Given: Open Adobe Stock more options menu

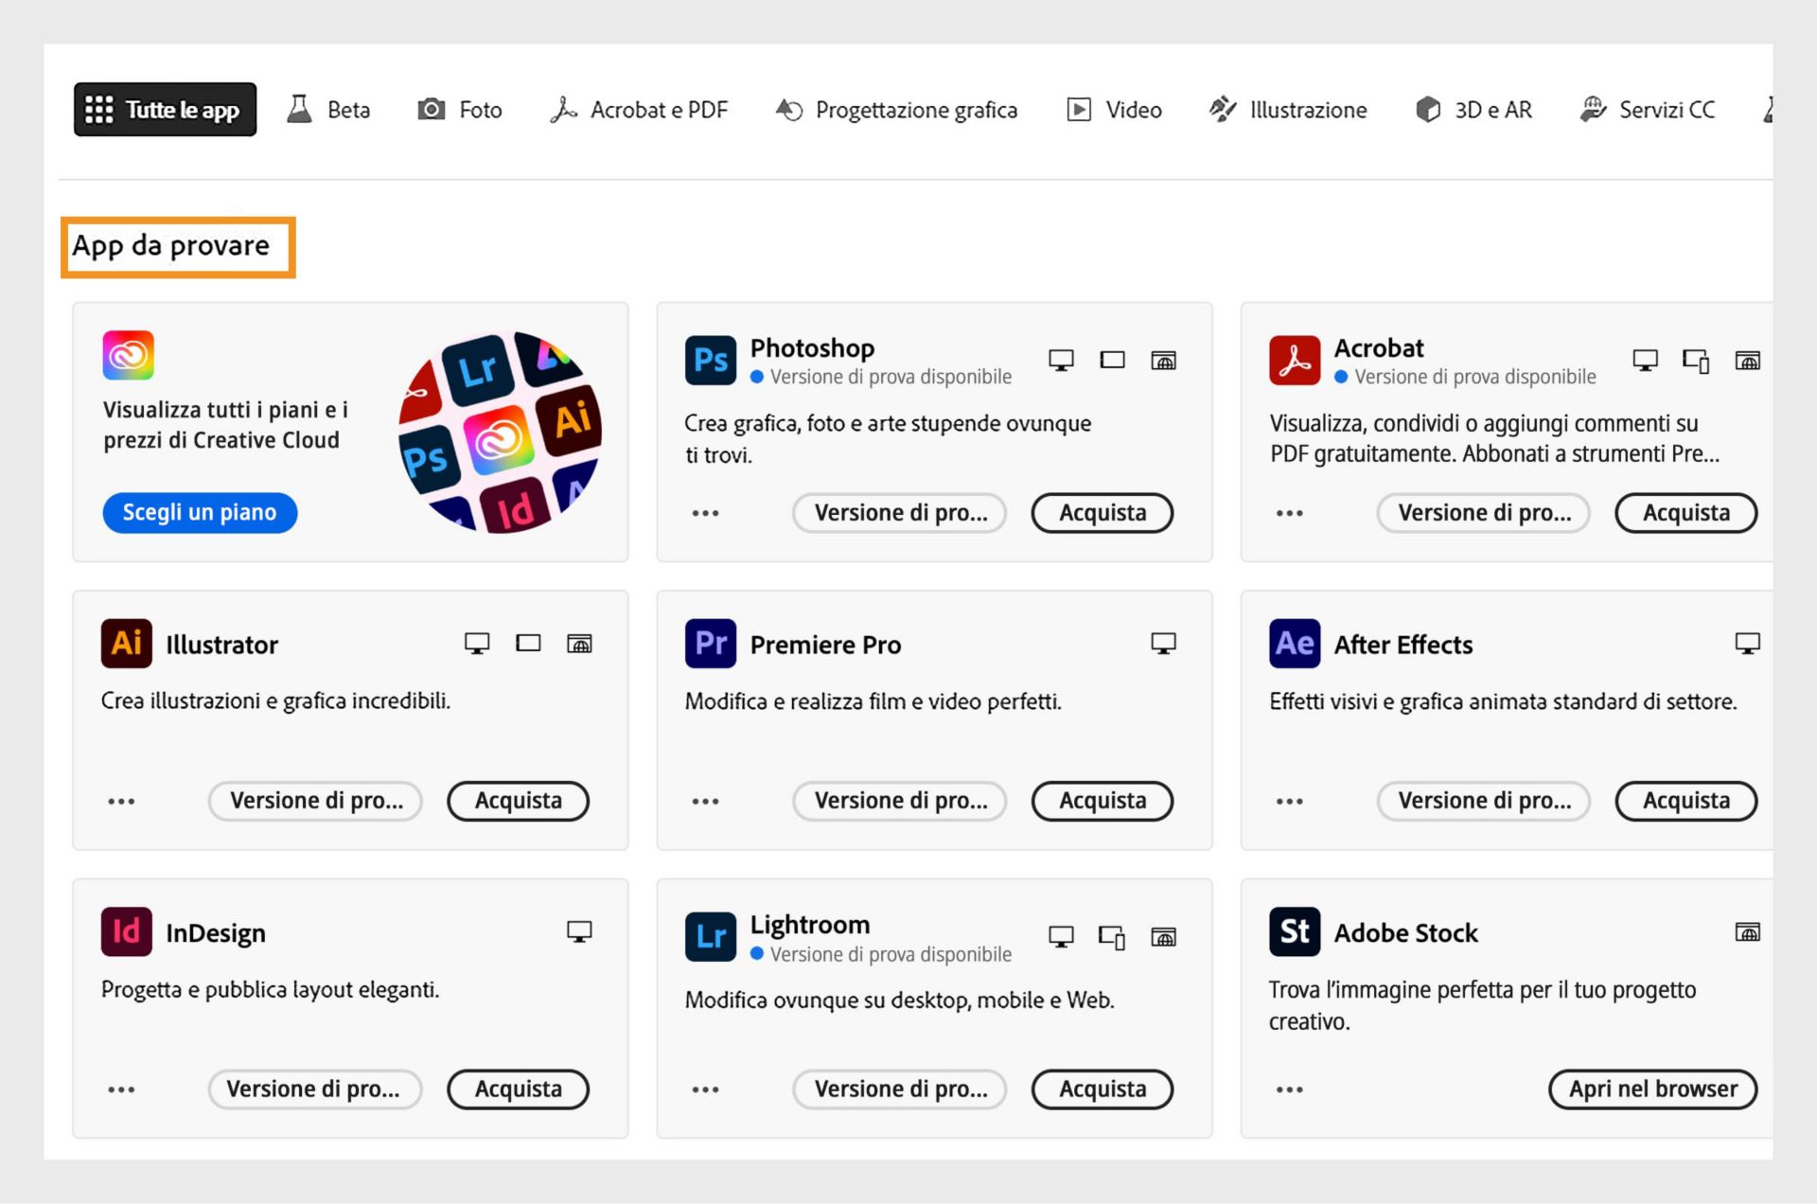Looking at the screenshot, I should [1289, 1089].
